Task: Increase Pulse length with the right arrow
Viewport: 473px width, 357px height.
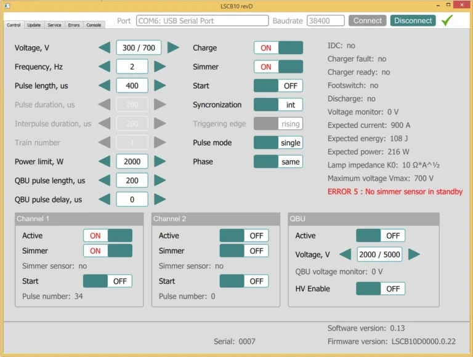Action: pyautogui.click(x=160, y=86)
